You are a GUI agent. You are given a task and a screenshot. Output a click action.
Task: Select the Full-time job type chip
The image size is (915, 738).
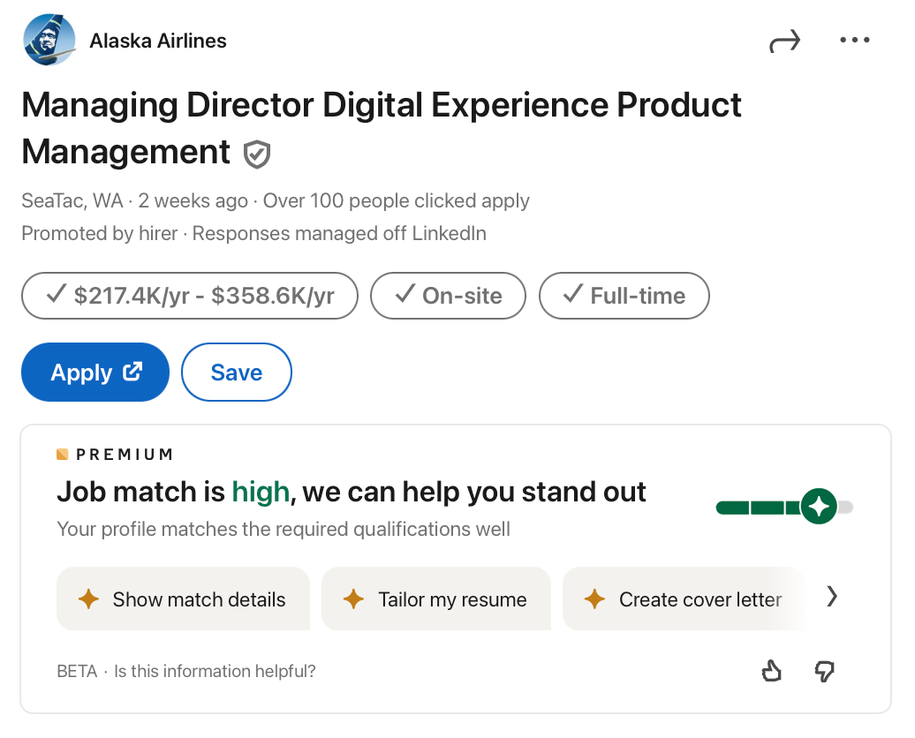(624, 295)
